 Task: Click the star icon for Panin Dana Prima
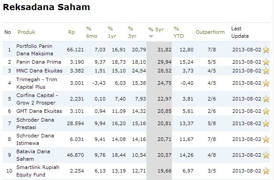(266, 62)
